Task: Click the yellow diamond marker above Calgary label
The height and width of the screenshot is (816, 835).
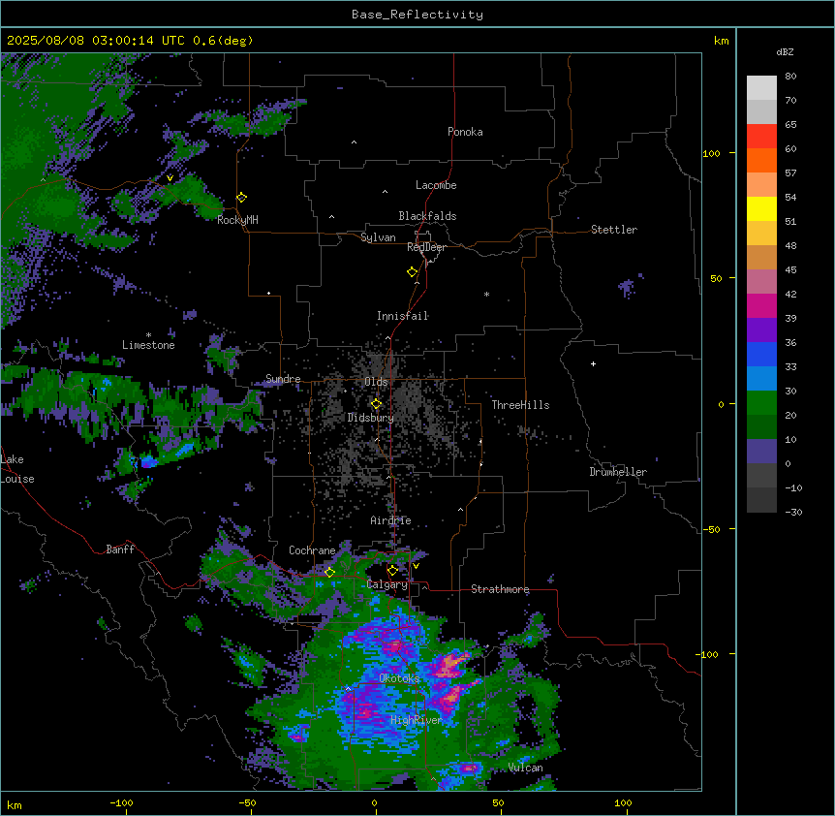Action: coord(392,571)
